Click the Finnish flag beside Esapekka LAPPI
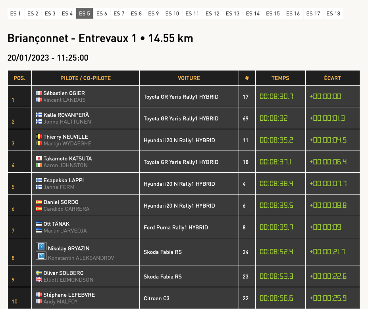 39,180
